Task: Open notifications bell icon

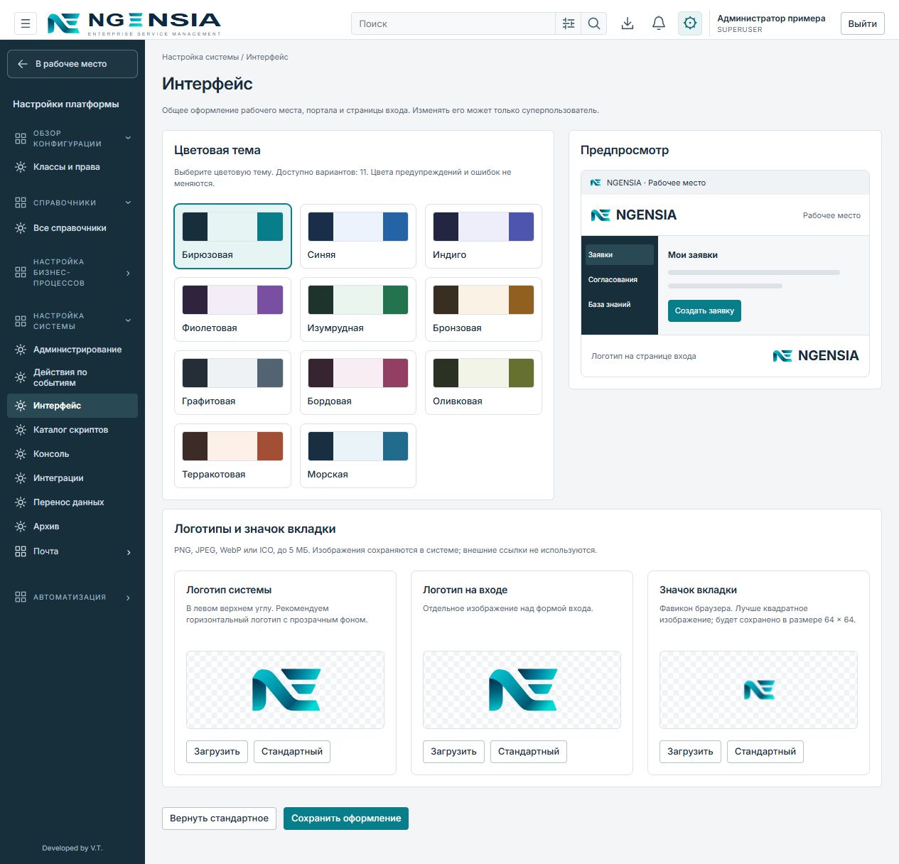Action: [x=659, y=23]
